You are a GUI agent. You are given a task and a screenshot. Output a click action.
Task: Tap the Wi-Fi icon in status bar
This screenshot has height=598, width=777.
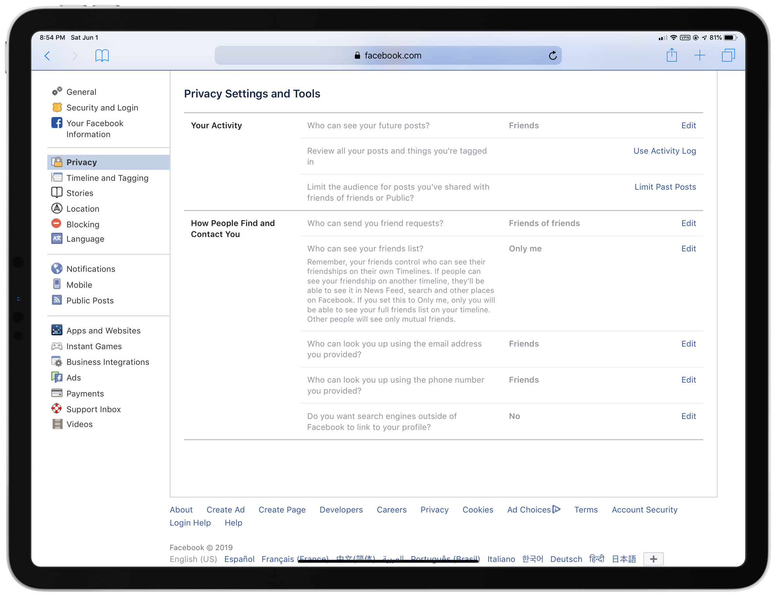point(674,38)
